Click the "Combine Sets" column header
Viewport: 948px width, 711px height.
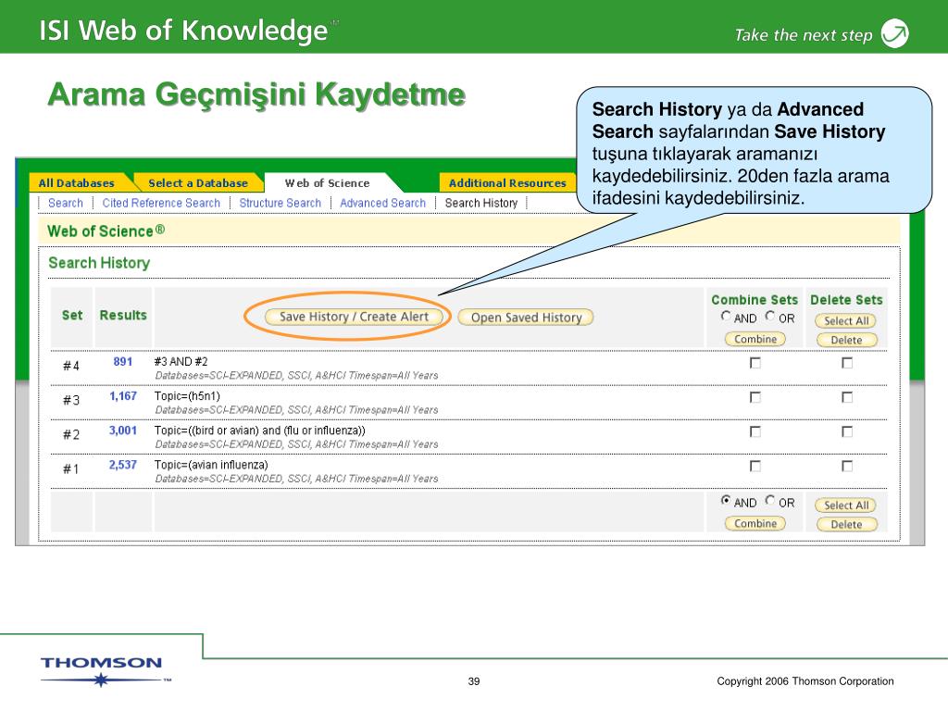click(x=755, y=300)
